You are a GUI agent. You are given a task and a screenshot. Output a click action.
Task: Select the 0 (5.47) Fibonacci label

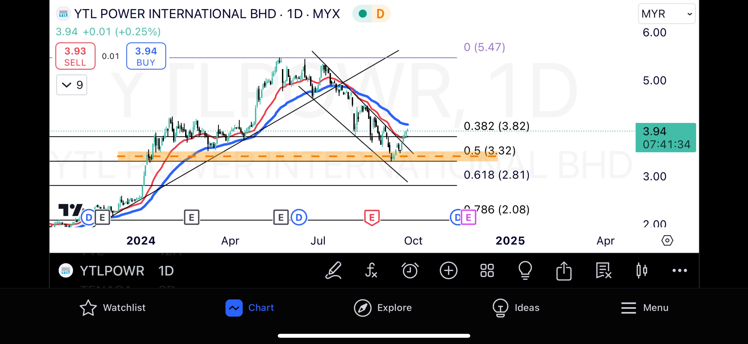click(x=484, y=47)
